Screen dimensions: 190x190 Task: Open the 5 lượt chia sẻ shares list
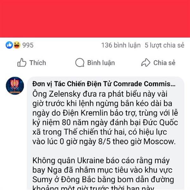pyautogui.click(x=164, y=45)
